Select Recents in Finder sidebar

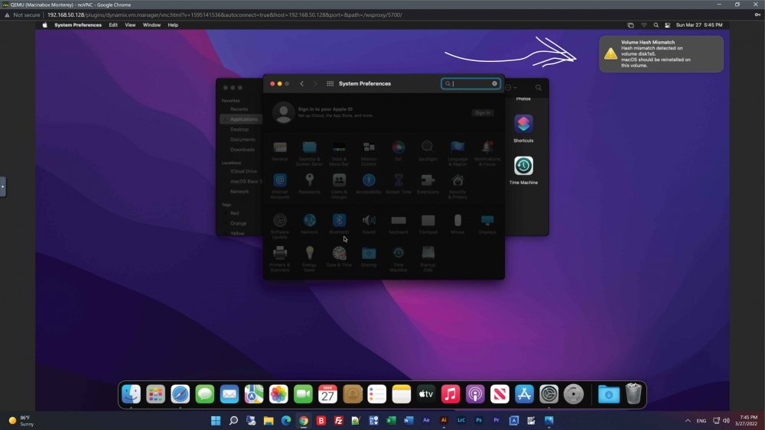(x=239, y=109)
